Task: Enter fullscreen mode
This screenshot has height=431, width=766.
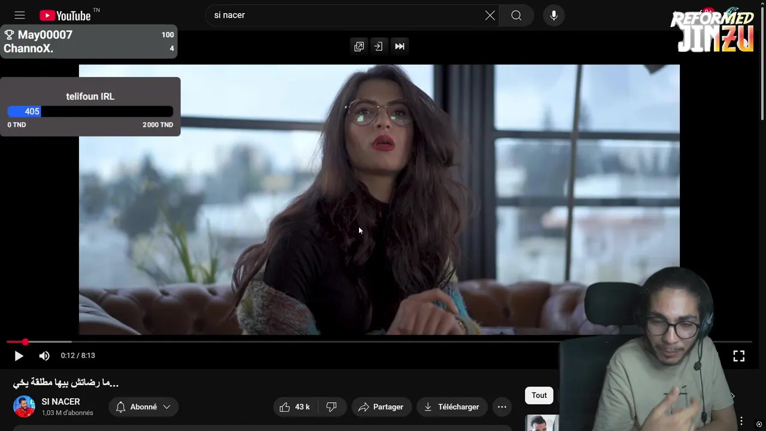Action: coord(739,356)
